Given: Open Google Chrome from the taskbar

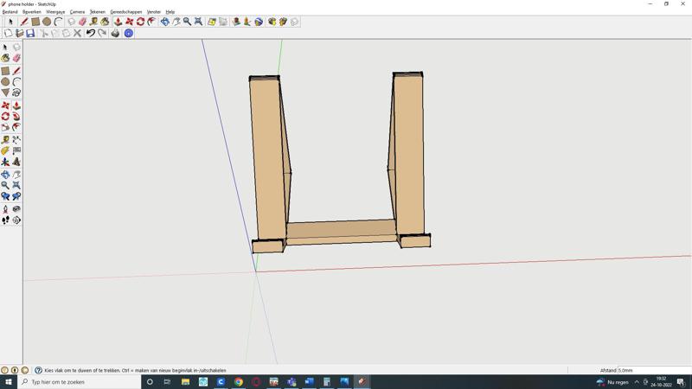Looking at the screenshot, I should 239,381.
